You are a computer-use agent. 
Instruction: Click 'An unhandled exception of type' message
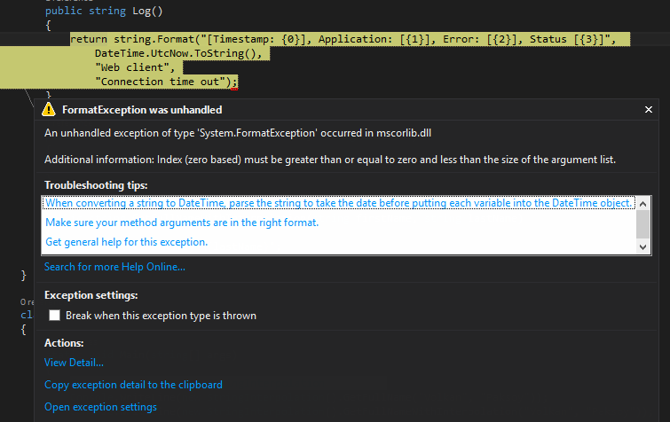point(238,133)
